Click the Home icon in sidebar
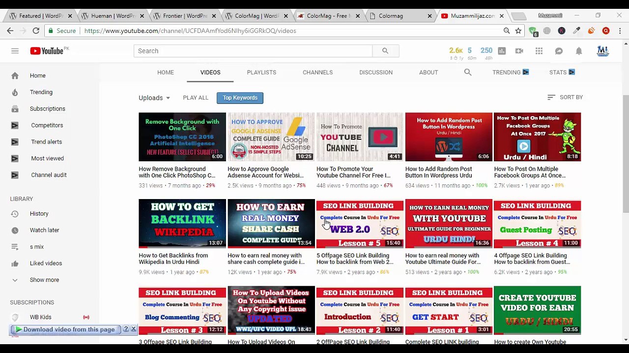This screenshot has width=629, height=353. [x=15, y=76]
